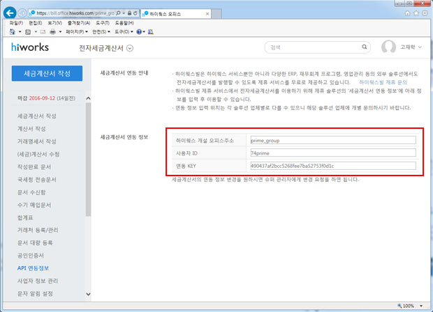Click the RSS feeds icon in command bar

[x=28, y=32]
